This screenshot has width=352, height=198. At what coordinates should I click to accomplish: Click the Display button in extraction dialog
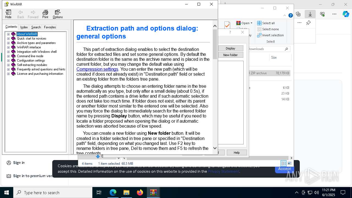click(x=230, y=48)
